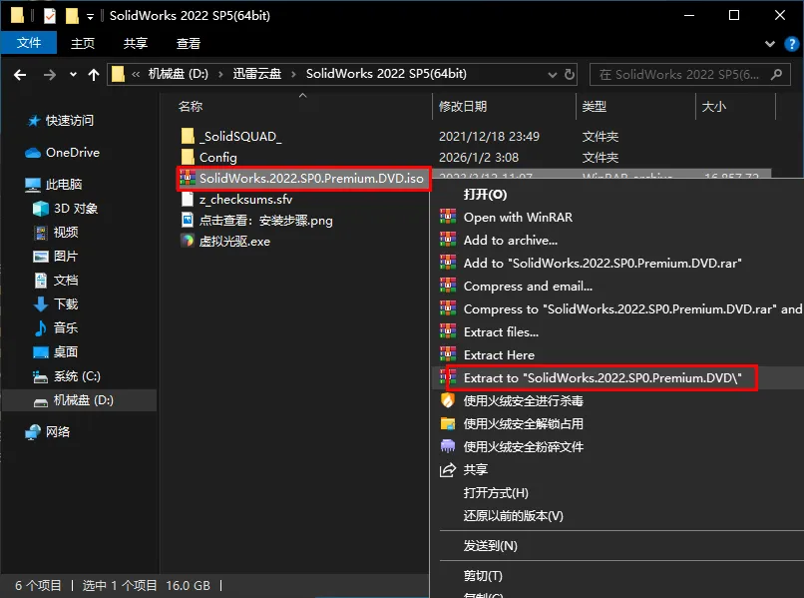
Task: Select 迅雷云盘 in the address path
Action: (257, 74)
